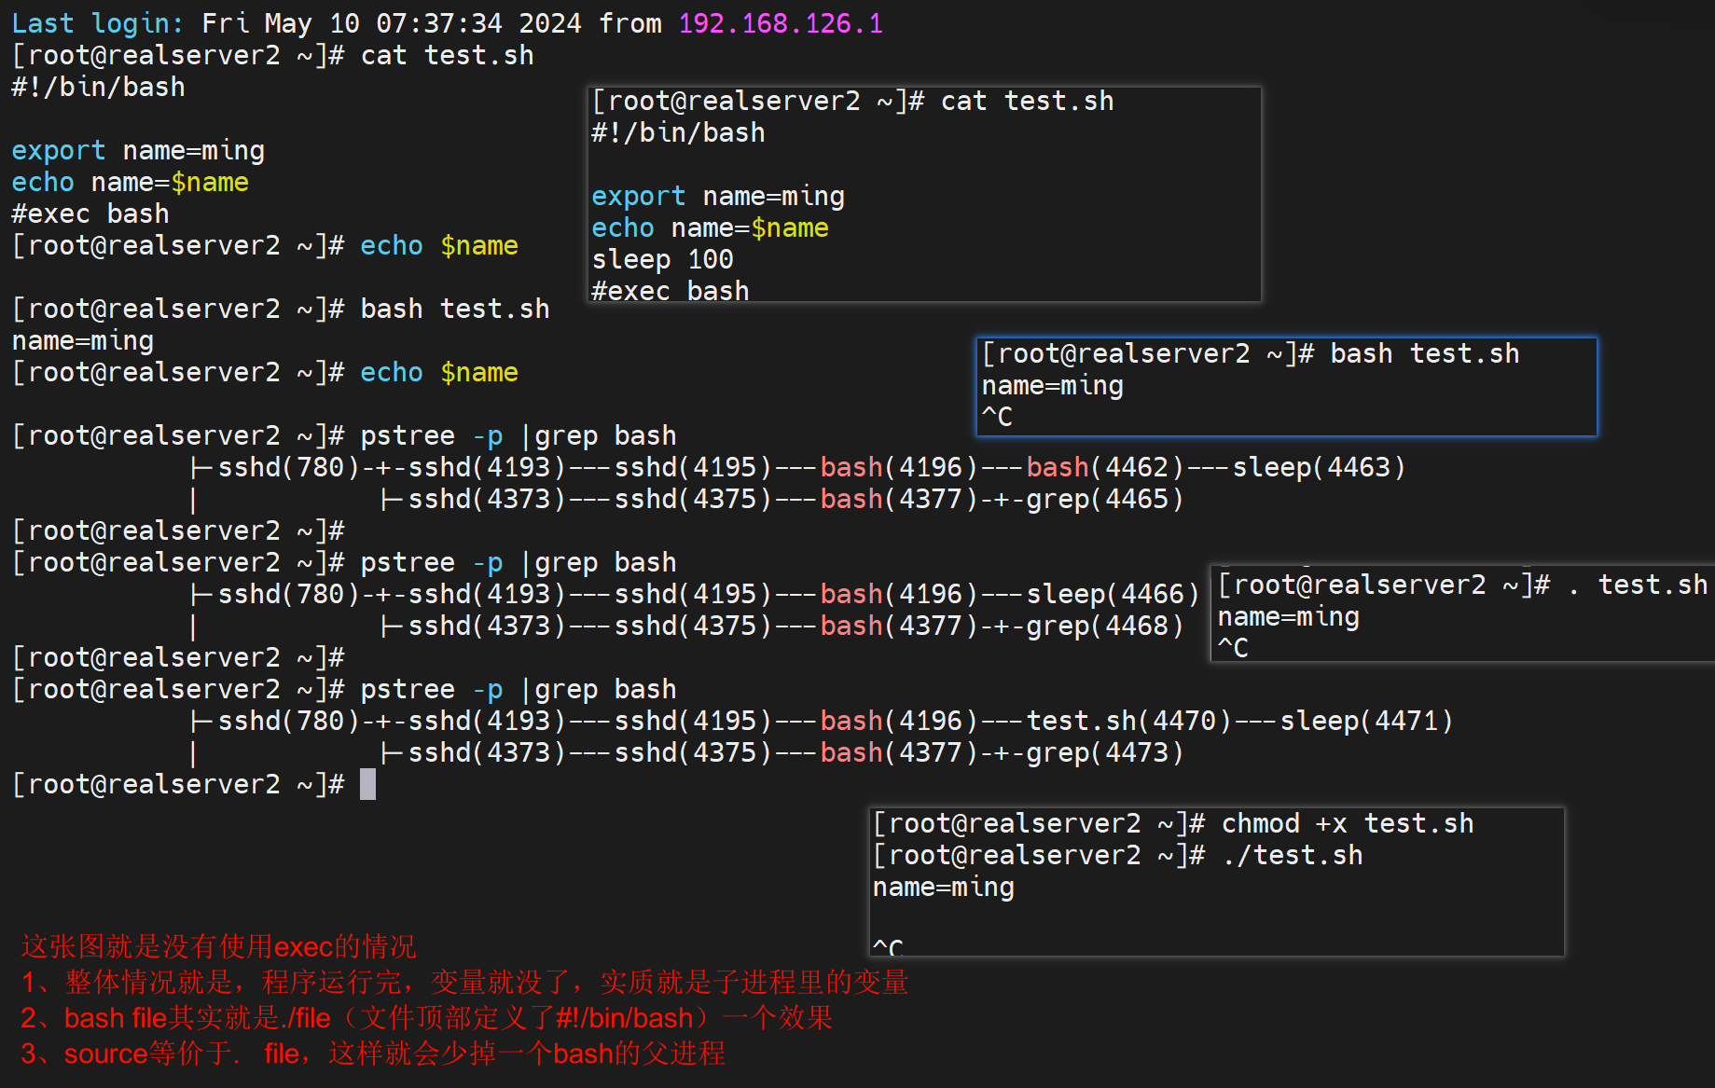Click the 'Last login' text at top

[97, 23]
